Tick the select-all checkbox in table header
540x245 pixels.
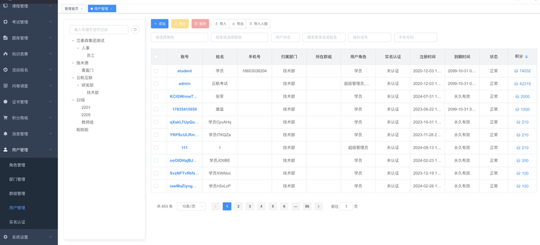(x=156, y=57)
